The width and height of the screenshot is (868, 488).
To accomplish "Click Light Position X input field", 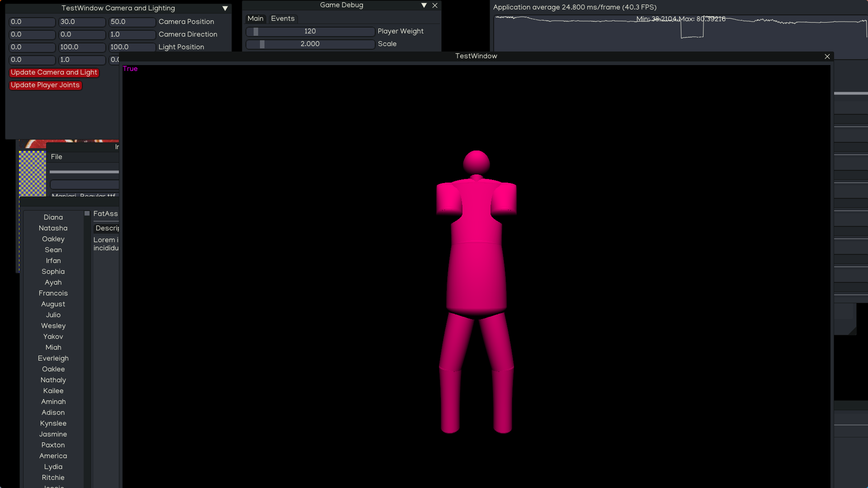I will (32, 47).
